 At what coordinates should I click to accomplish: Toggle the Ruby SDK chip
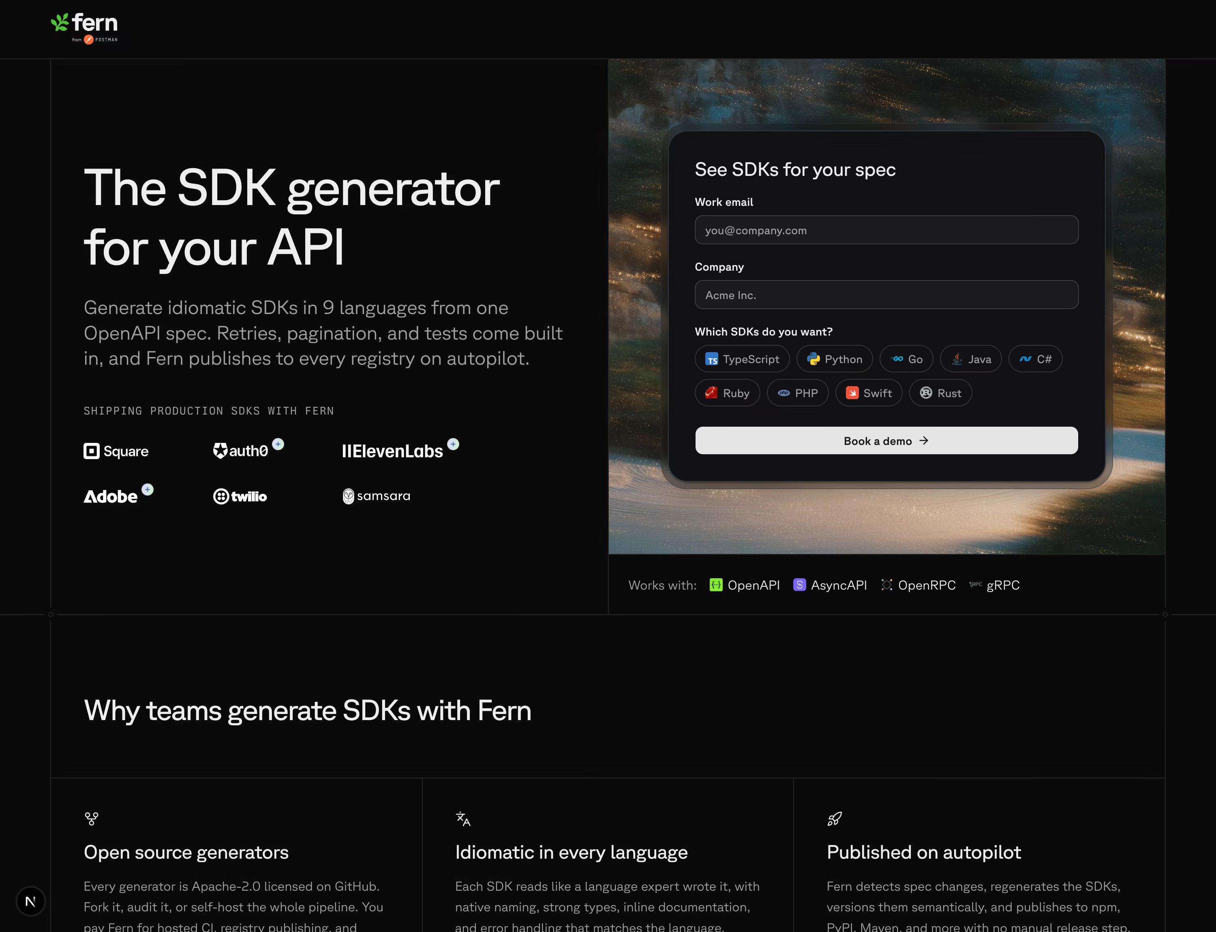coord(727,393)
